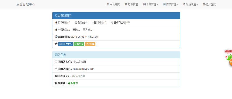Image resolution: width=232 pixels, height=99 pixels.
Task: Click the 今日成交金额 statistic
Action: [x=121, y=23]
